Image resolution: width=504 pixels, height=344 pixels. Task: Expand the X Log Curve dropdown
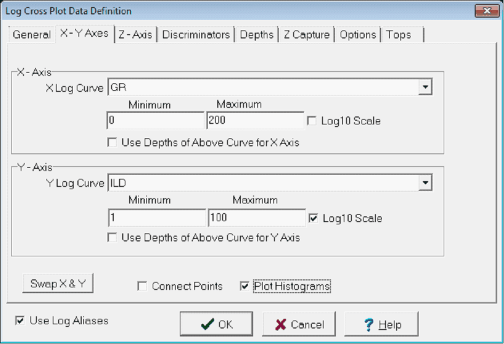point(425,87)
